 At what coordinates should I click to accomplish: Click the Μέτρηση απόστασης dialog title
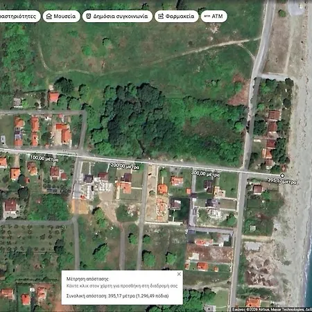tap(87, 279)
